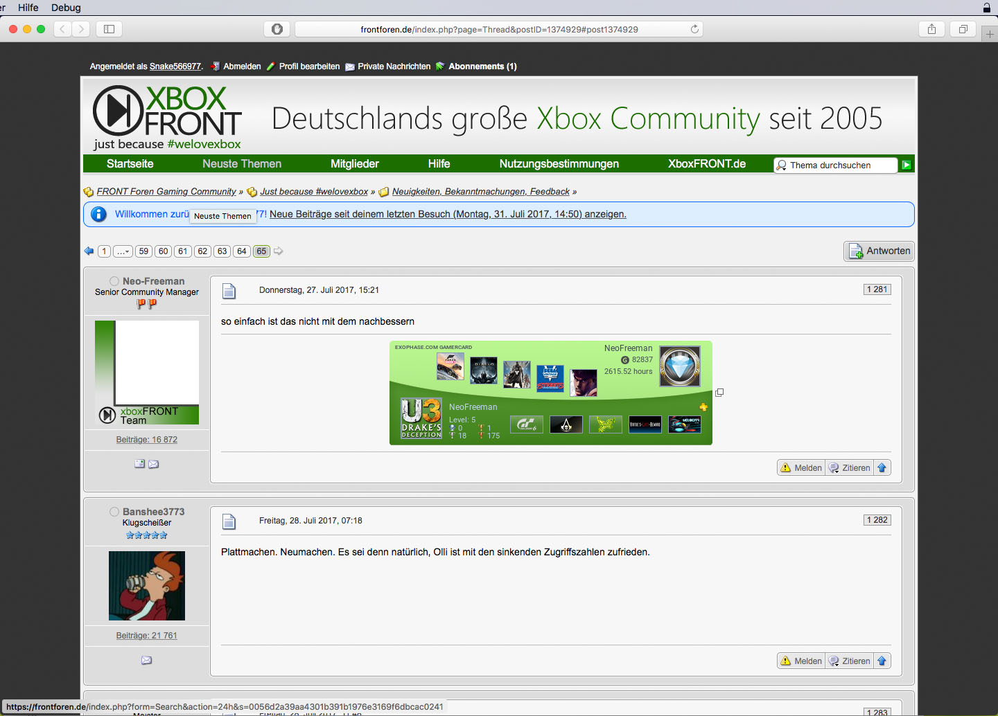Click the envelope icon under Banshee3773's avatar

coord(146,660)
